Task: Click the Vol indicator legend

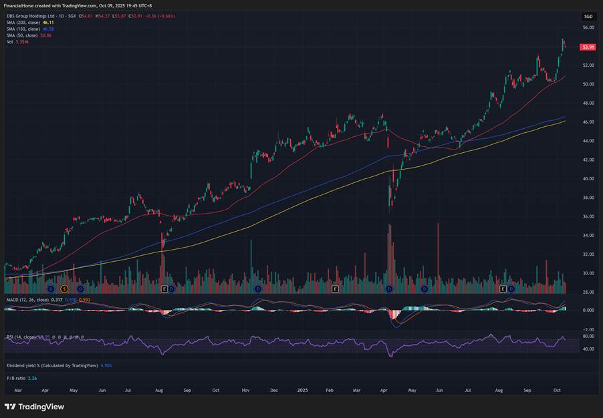Action: (x=10, y=41)
